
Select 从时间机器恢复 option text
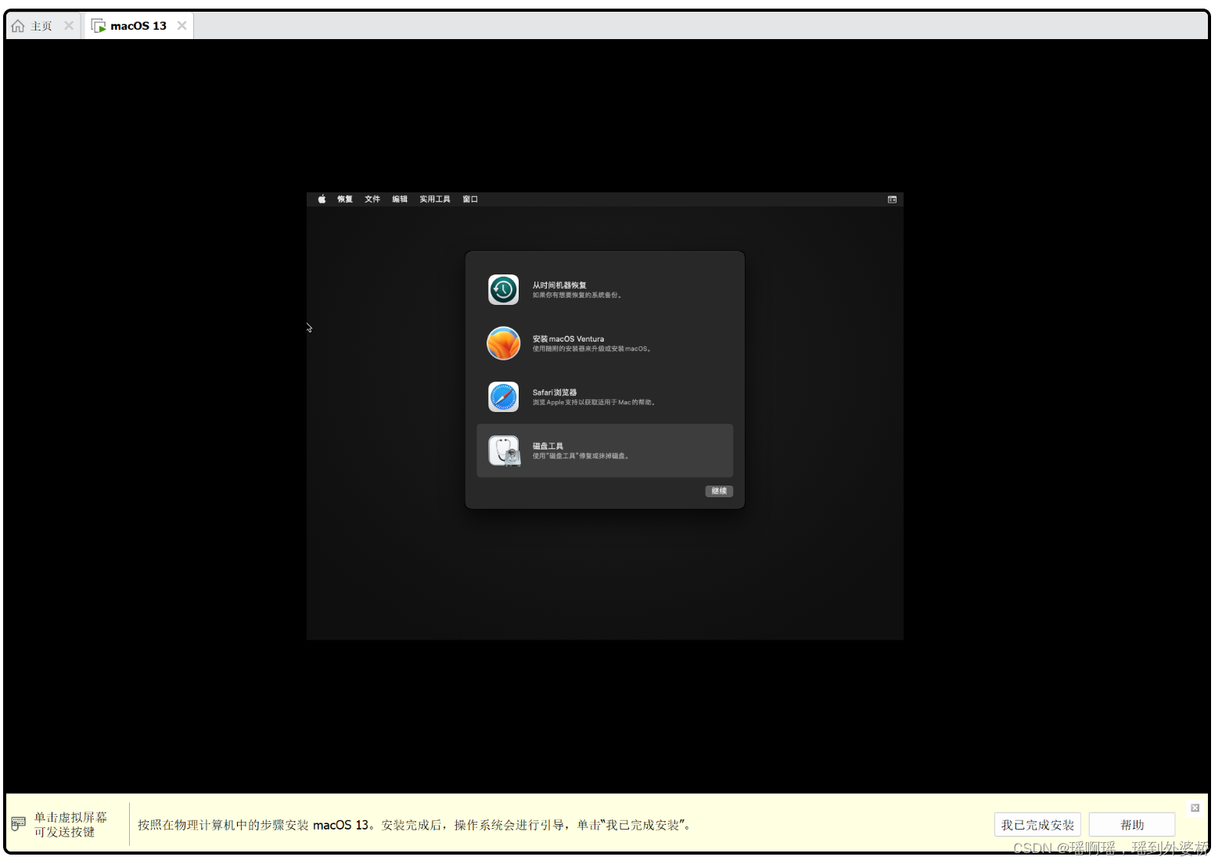click(x=559, y=285)
